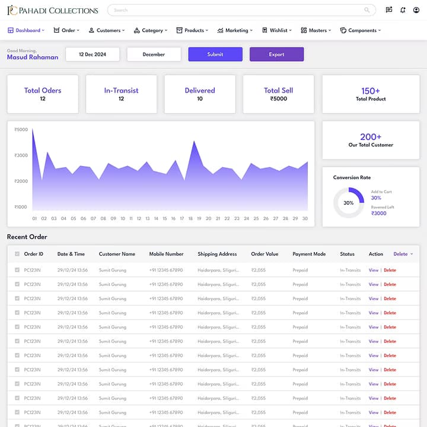Open the messages icon in header

389,10
